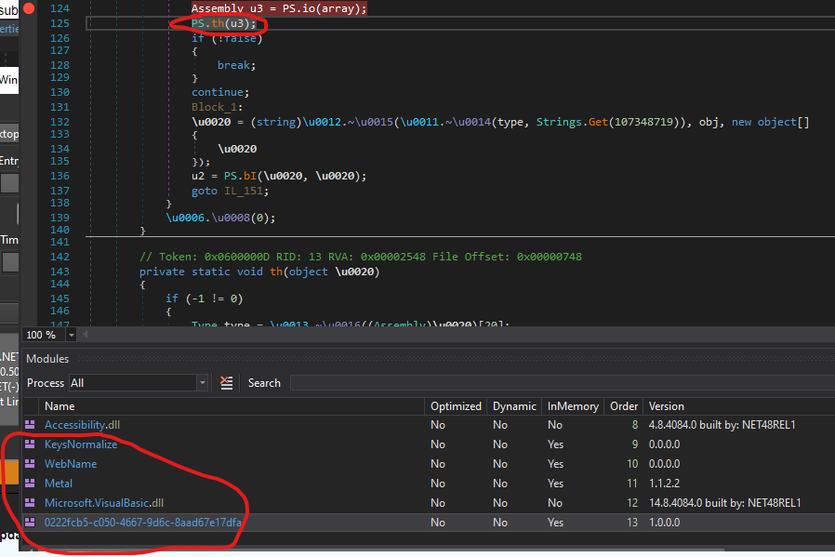Click inside the modules Search field

[x=558, y=383]
